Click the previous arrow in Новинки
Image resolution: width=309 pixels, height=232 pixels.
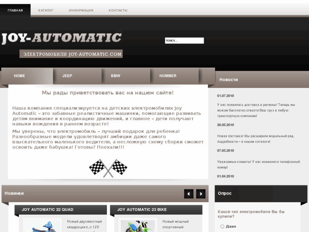pyautogui.click(x=189, y=194)
